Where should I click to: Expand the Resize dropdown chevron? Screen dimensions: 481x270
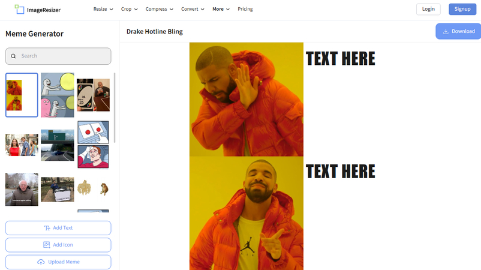[x=112, y=10]
